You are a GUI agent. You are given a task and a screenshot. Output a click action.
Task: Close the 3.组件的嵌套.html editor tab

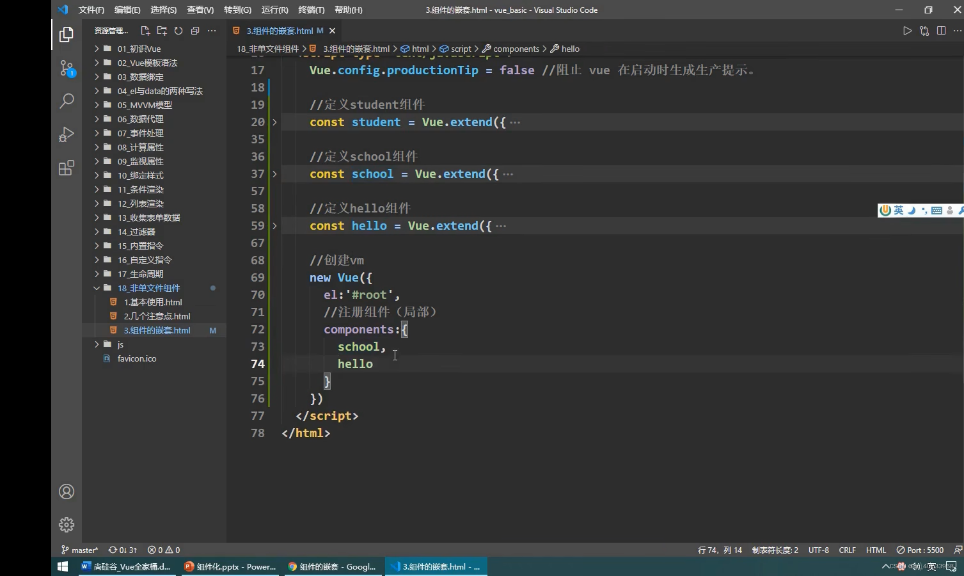[332, 31]
